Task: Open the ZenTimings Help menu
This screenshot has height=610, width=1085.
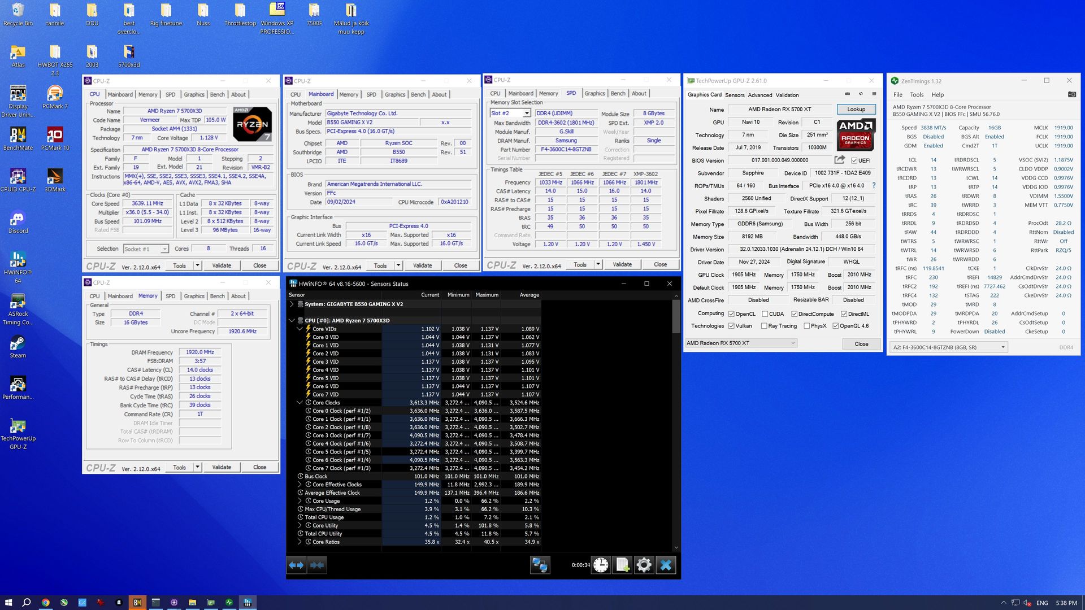Action: (938, 95)
